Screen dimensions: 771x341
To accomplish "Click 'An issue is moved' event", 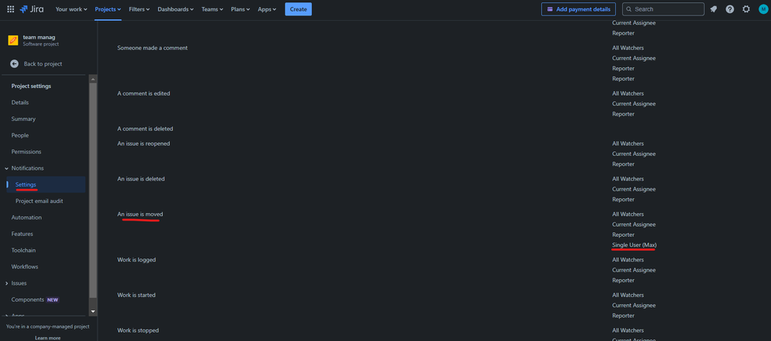I will (x=140, y=214).
